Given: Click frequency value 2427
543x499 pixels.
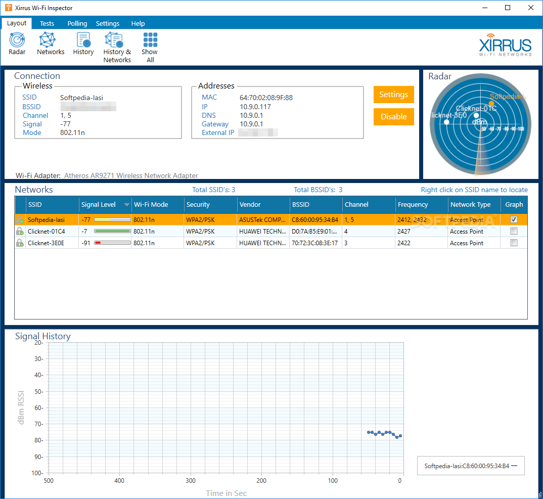Looking at the screenshot, I should coord(404,232).
